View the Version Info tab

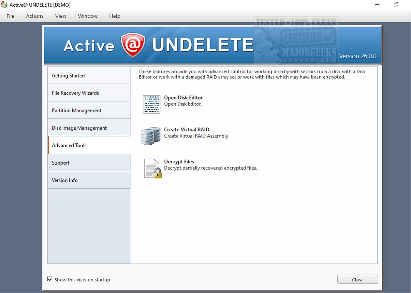(x=89, y=180)
